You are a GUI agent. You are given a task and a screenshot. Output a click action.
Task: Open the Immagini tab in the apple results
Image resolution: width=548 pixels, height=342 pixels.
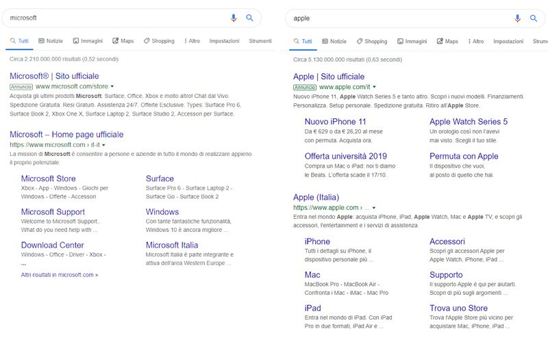click(x=412, y=41)
